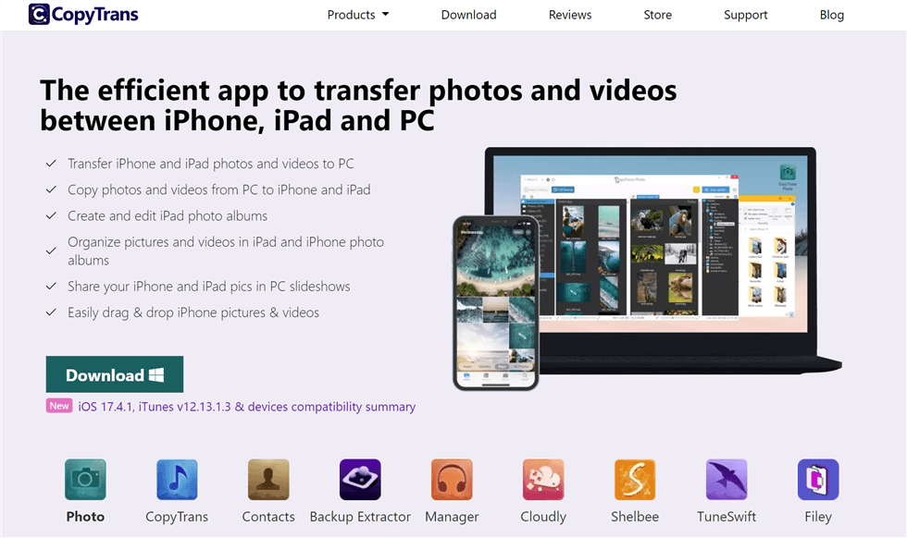Click the Contacts label
907x538 pixels.
268,517
